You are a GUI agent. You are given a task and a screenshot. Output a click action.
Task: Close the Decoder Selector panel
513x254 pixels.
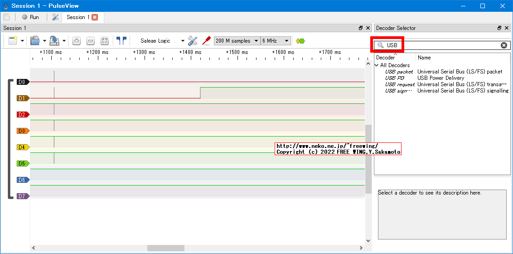coord(507,28)
